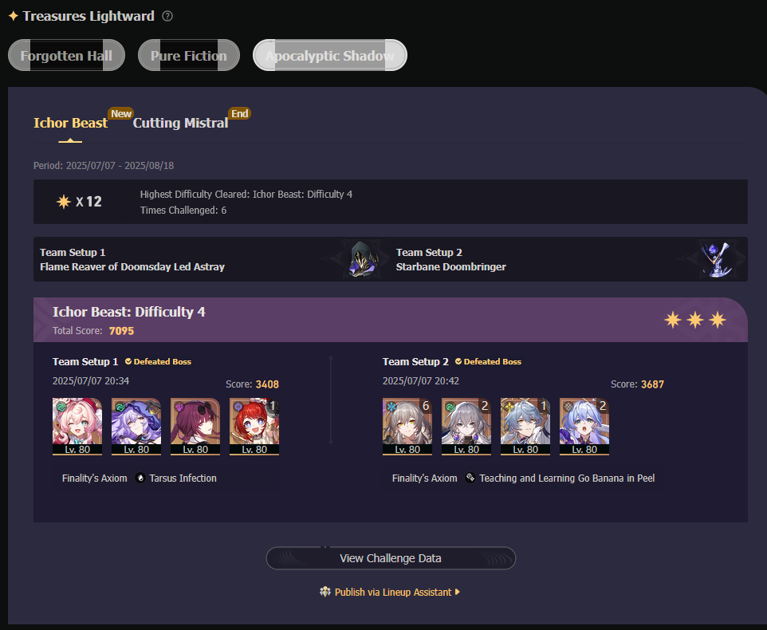This screenshot has width=767, height=630.
Task: Select the purple-haired hat character portrait
Action: pyautogui.click(x=136, y=427)
